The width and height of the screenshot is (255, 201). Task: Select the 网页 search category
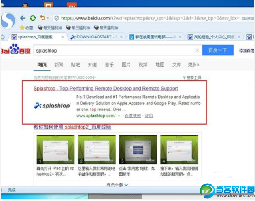[42, 65]
